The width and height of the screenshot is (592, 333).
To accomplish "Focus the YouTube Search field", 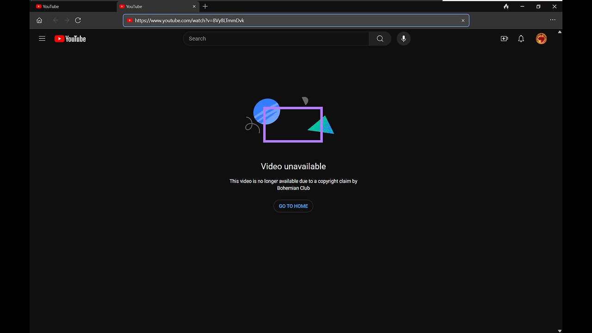I will click(x=276, y=39).
